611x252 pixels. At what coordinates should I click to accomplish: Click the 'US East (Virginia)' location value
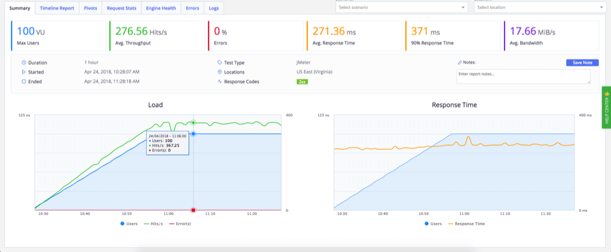tap(314, 72)
